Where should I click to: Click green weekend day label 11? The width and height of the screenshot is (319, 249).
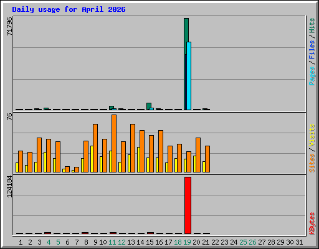point(112,242)
